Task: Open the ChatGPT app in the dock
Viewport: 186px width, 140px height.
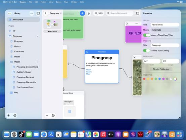Action: point(14,135)
